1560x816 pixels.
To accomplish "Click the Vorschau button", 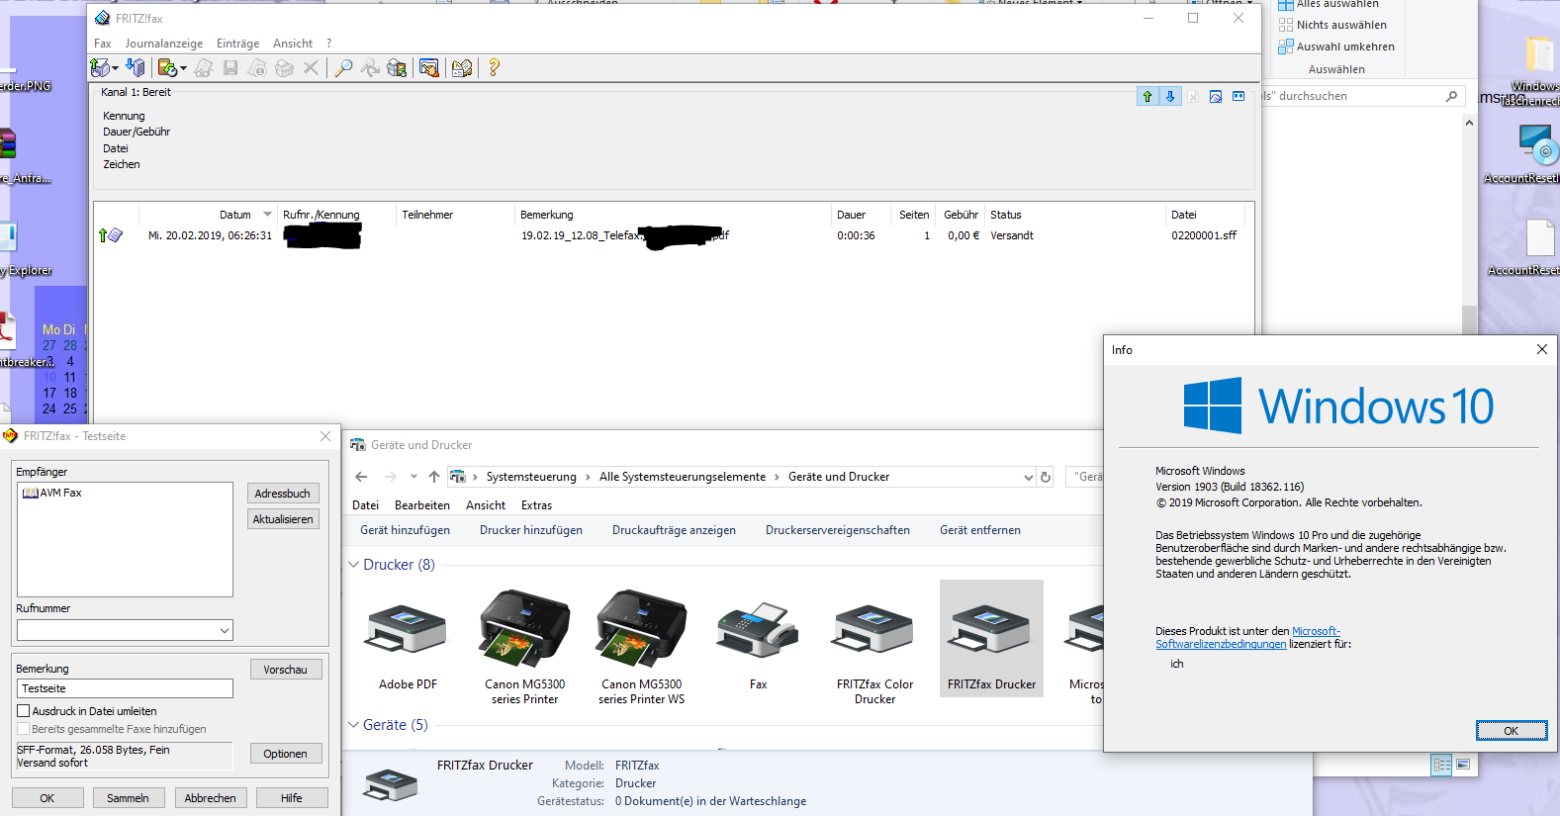I will [286, 670].
